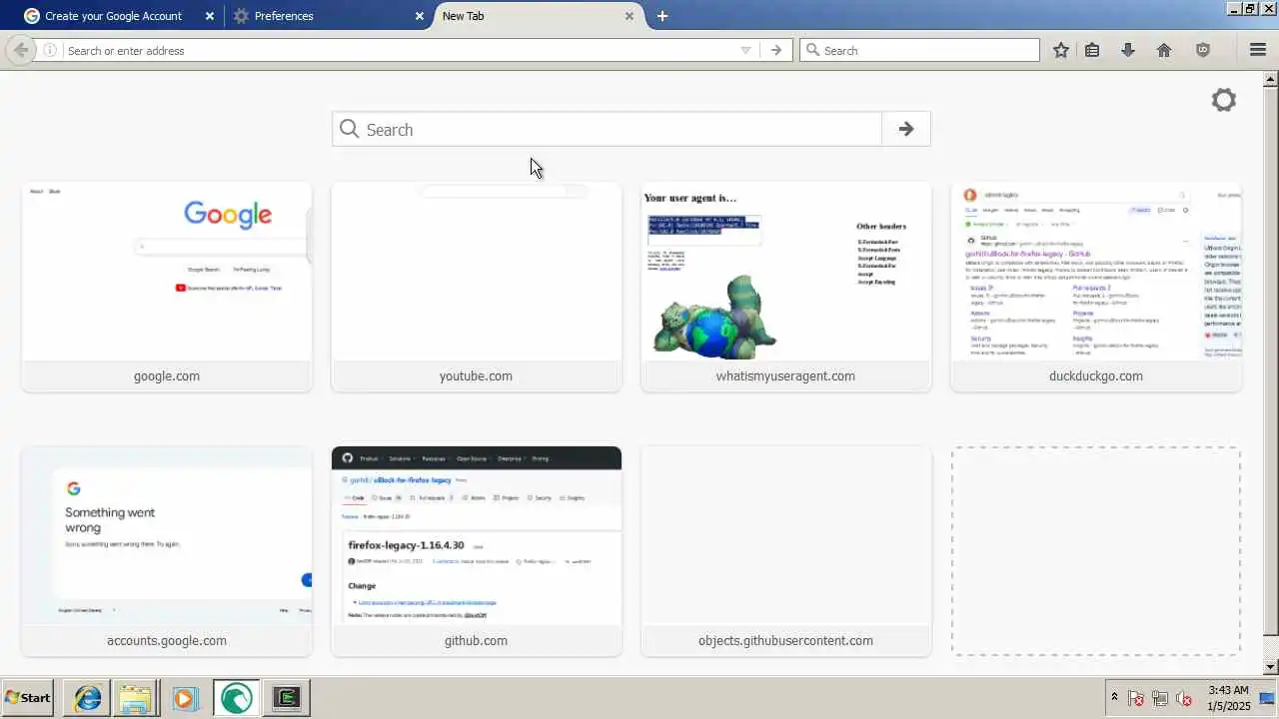Bookmark this page with the star icon
The image size is (1279, 719).
tap(1061, 50)
